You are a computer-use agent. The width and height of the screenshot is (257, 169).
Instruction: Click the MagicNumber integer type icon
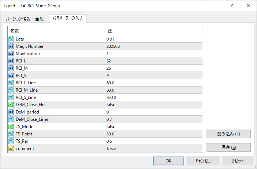click(11, 46)
